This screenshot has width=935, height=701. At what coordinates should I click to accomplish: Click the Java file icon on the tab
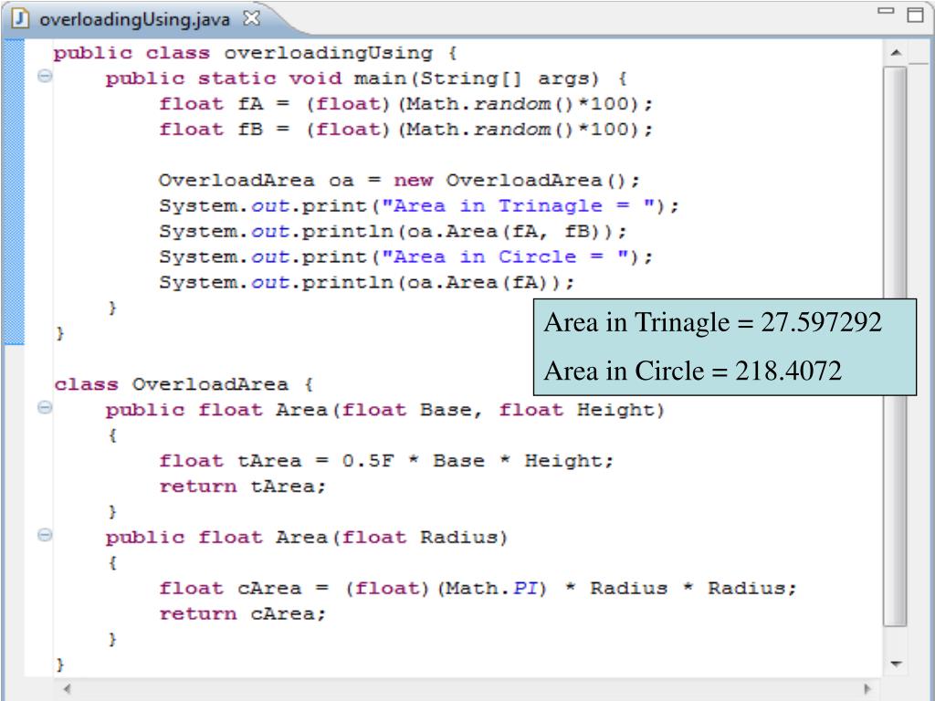pyautogui.click(x=20, y=18)
